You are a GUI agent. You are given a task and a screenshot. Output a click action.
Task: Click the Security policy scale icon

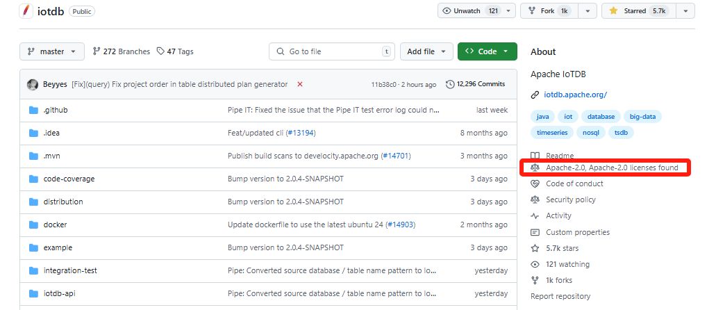click(535, 199)
